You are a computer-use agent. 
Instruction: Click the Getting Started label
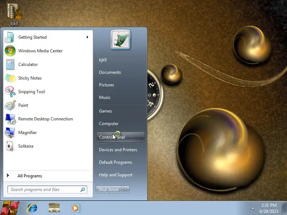[32, 37]
